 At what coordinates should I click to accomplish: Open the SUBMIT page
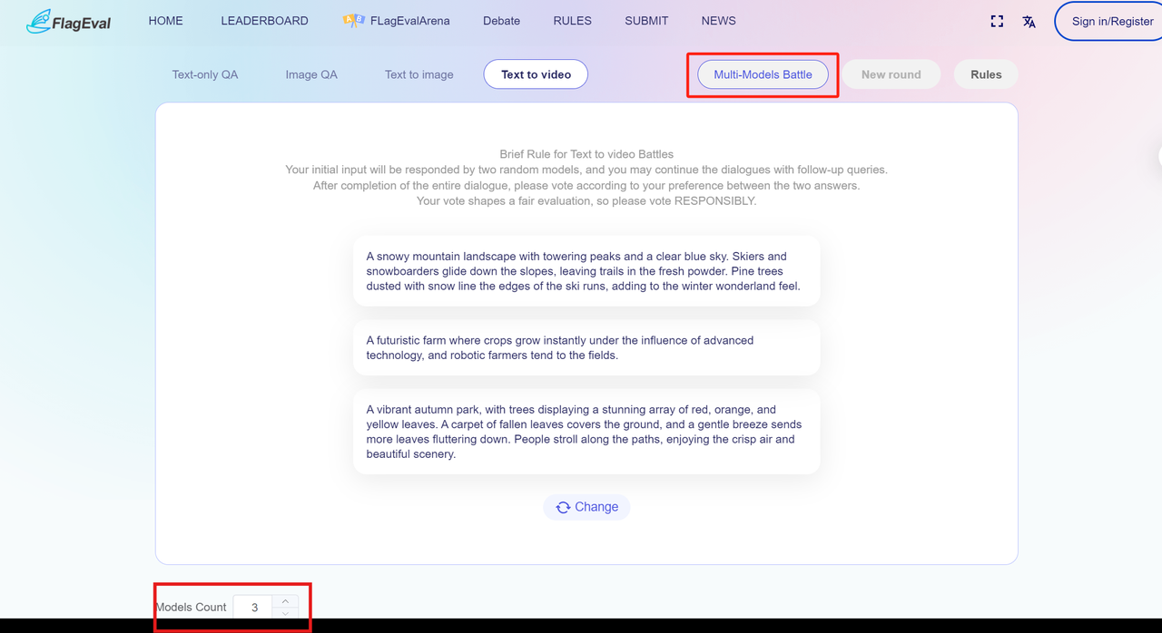click(x=646, y=21)
